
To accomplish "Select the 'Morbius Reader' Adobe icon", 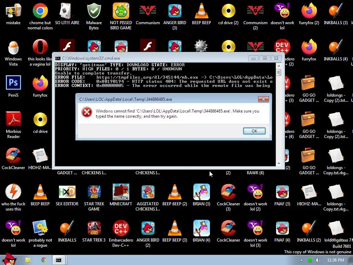I will 13,125.
